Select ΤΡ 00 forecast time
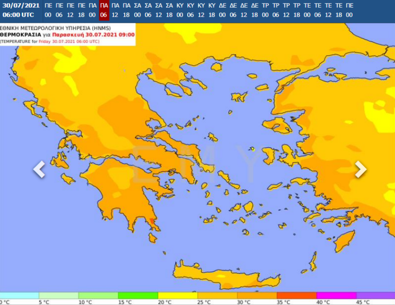Viewport: 395px width, 305px height. [265, 10]
